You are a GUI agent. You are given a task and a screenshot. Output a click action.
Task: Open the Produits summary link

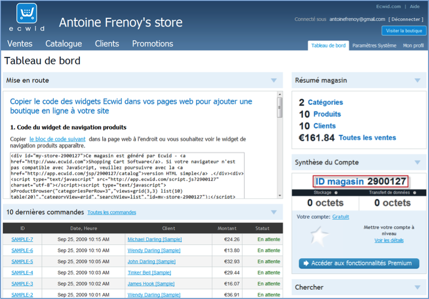(x=327, y=114)
